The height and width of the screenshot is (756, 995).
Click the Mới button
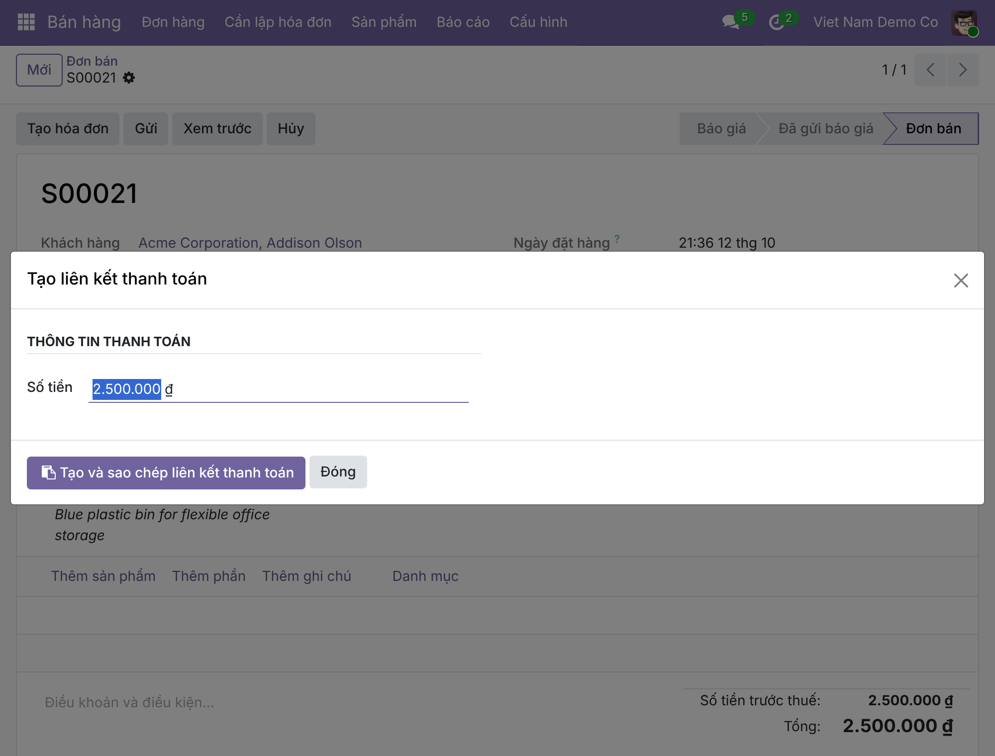click(x=39, y=70)
